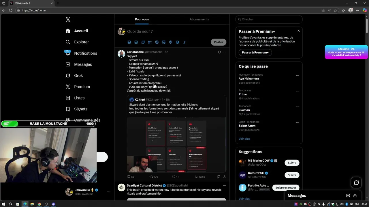Open Messages in the left sidebar
This screenshot has height=207, width=369.
click(x=78, y=64)
